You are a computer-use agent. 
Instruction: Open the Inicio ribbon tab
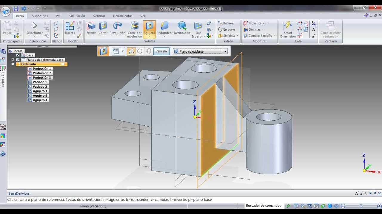point(20,16)
